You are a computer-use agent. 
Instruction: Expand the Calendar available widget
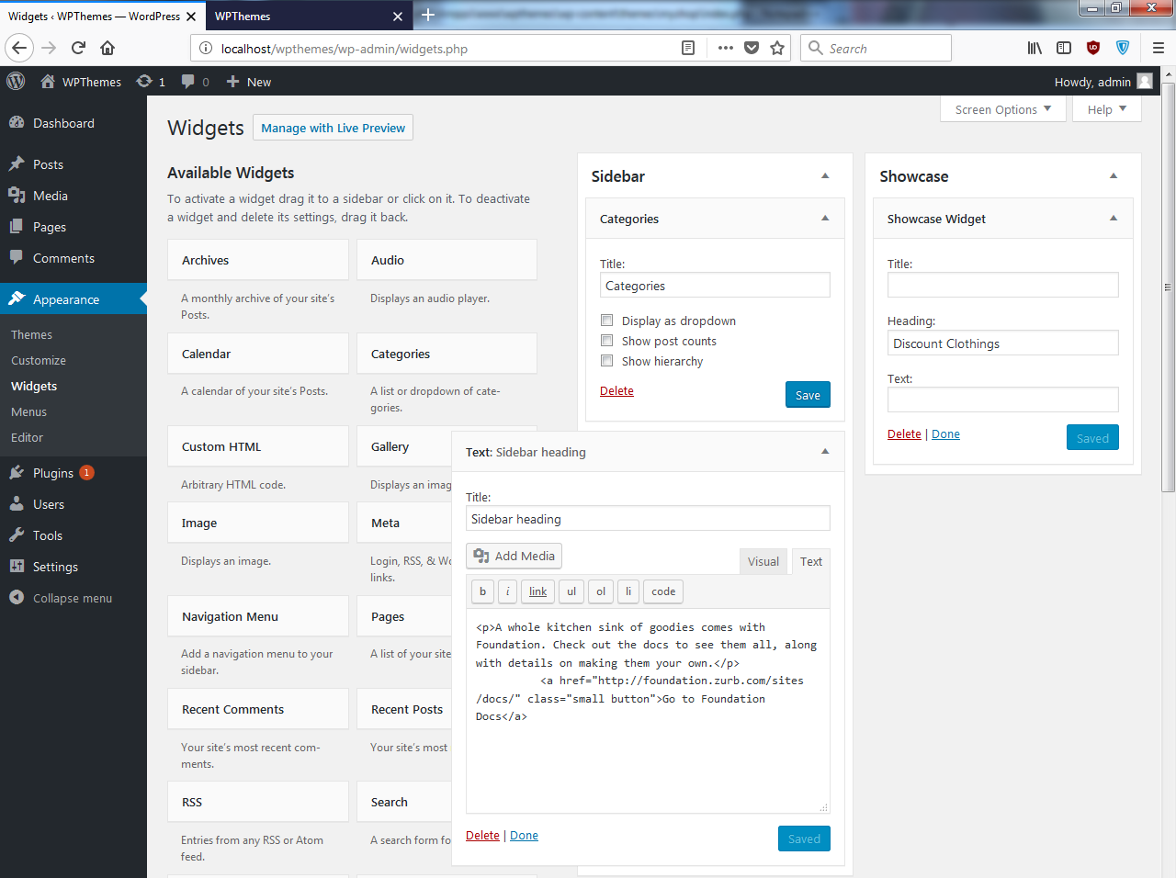(x=258, y=354)
